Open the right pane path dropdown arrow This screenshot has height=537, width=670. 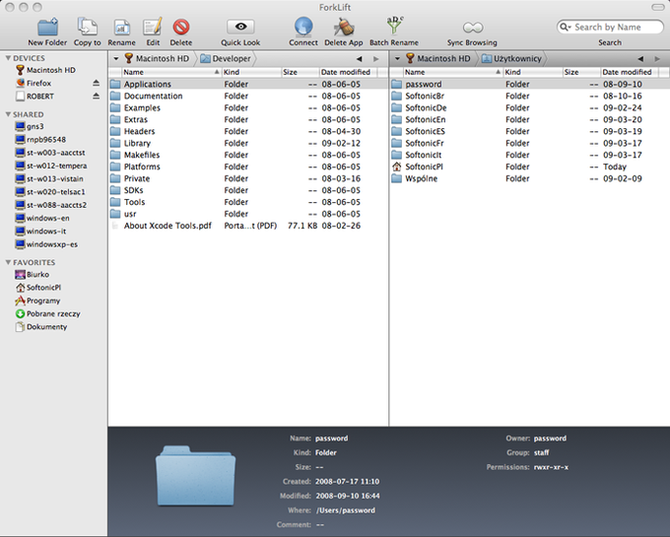point(397,58)
